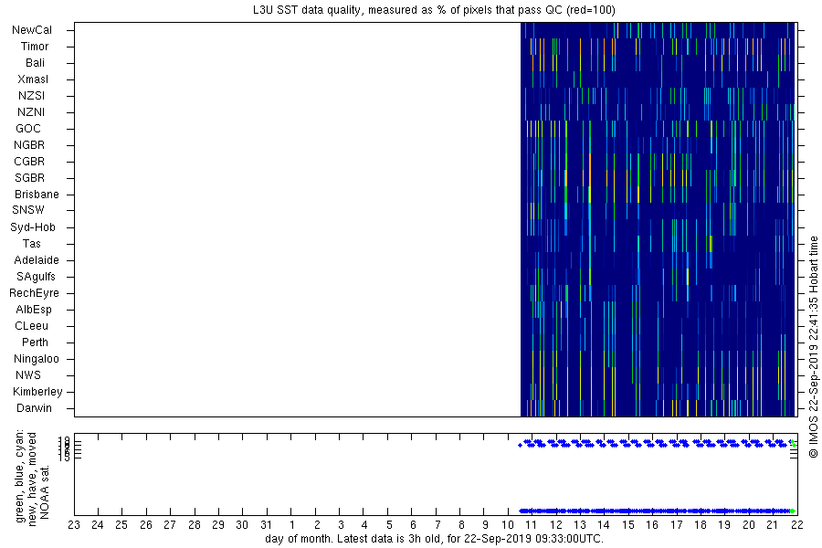Click the Tas region label
The height and width of the screenshot is (548, 822).
(31, 244)
